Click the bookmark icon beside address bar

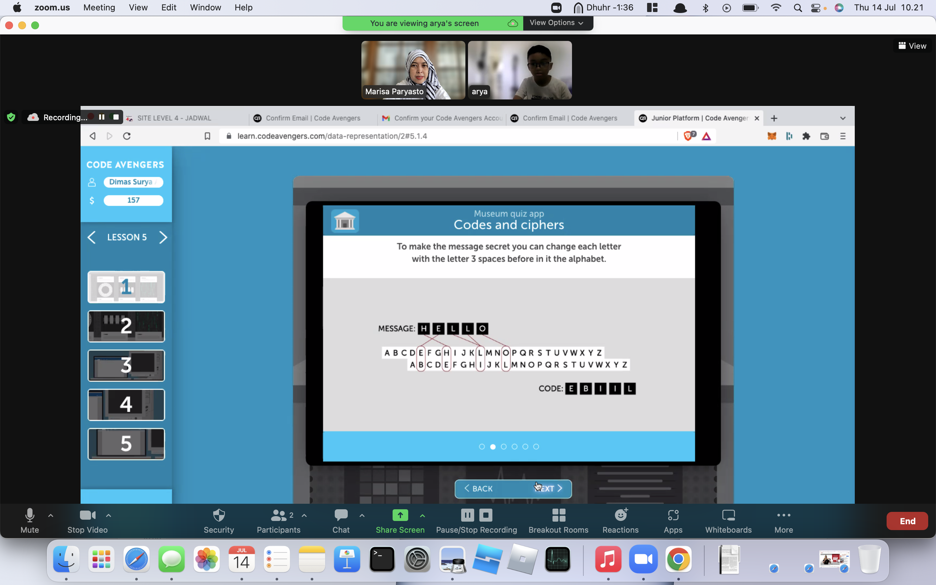(x=207, y=136)
